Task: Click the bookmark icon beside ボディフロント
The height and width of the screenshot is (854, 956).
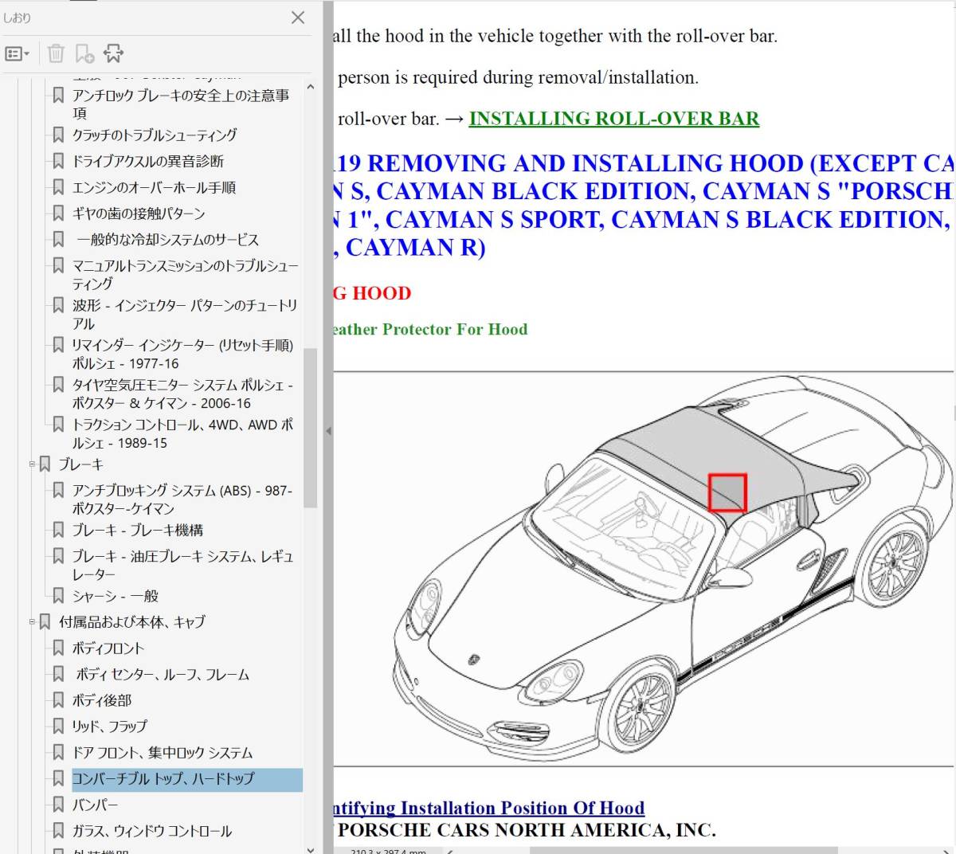Action: point(58,647)
